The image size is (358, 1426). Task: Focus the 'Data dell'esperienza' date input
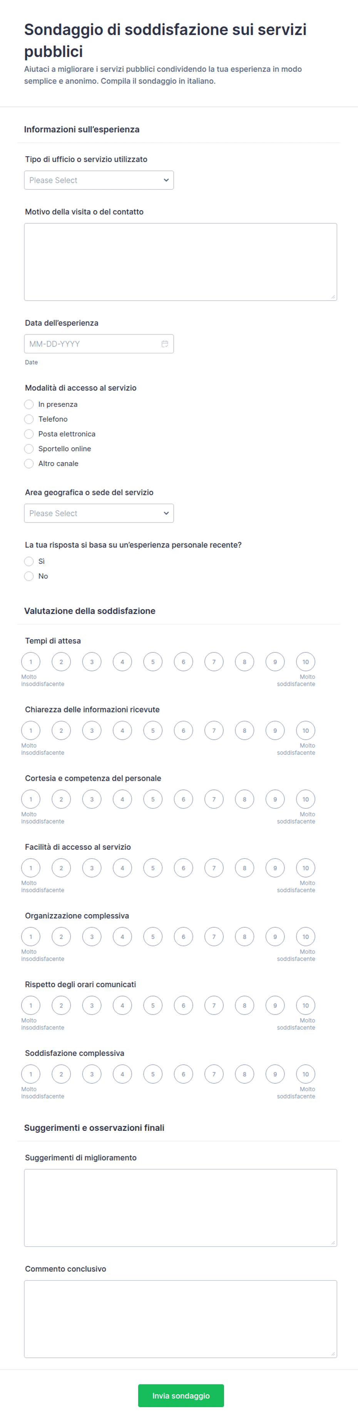[99, 344]
